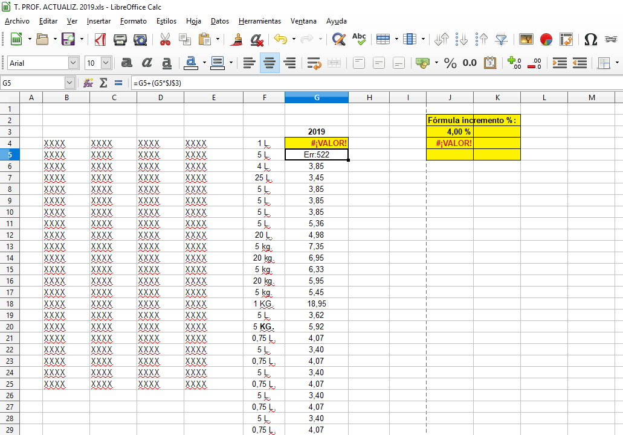Expand the font color dropdown arrow
The height and width of the screenshot is (435, 623).
click(204, 63)
